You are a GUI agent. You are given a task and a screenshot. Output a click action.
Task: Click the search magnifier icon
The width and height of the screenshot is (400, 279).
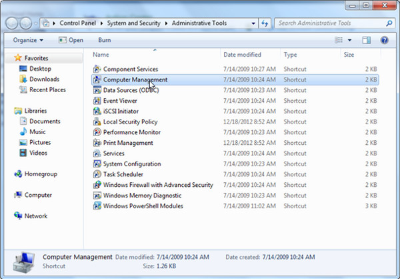pyautogui.click(x=389, y=23)
